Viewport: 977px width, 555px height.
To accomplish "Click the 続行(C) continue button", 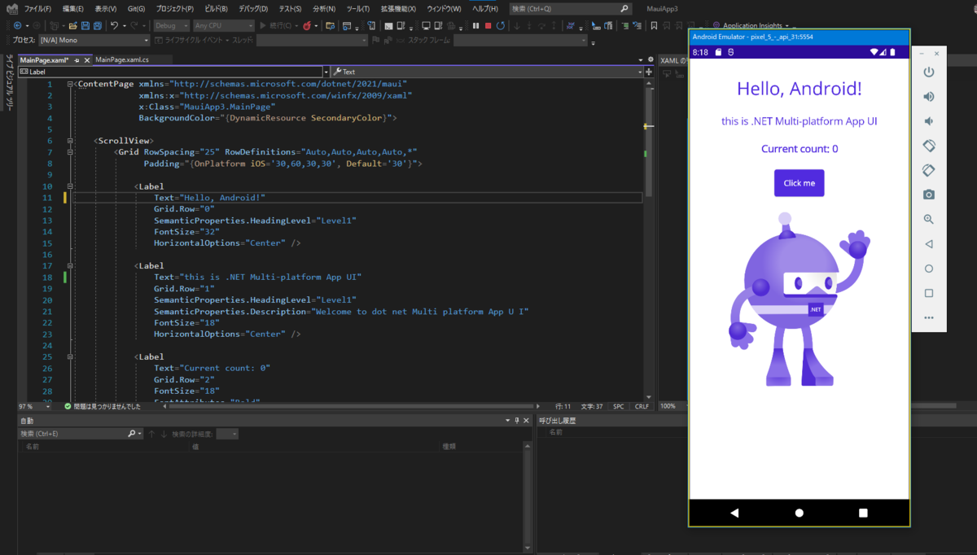I will point(276,26).
